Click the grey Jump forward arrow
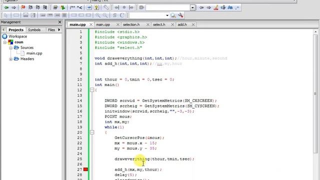The image size is (320, 180). tap(13, 8)
